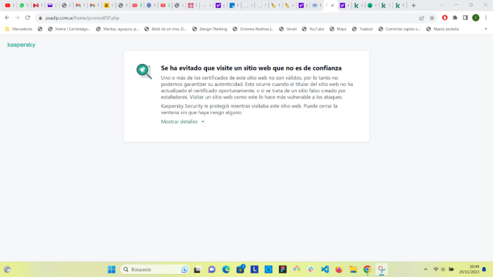Open Figma from the taskbar

282,269
